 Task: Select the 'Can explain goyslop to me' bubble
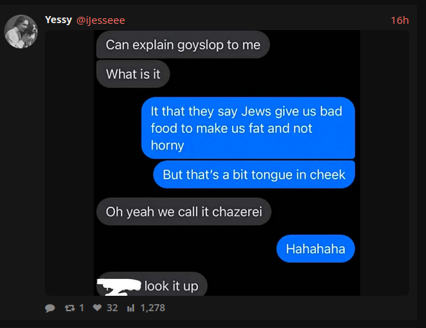point(183,45)
